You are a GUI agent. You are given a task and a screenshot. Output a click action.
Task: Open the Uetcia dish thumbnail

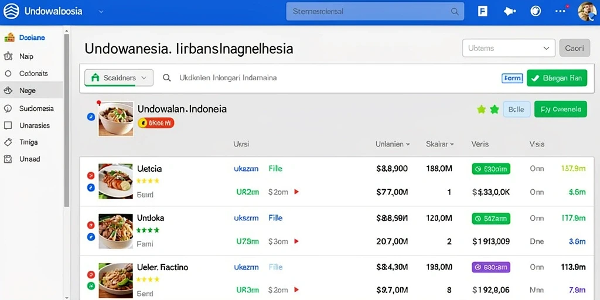coord(115,181)
